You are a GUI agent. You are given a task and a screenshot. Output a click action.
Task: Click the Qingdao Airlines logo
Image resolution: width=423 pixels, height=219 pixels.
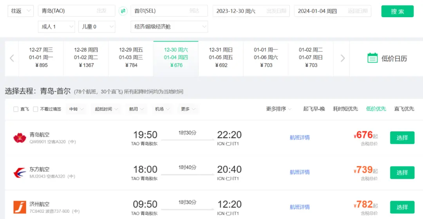(x=20, y=138)
